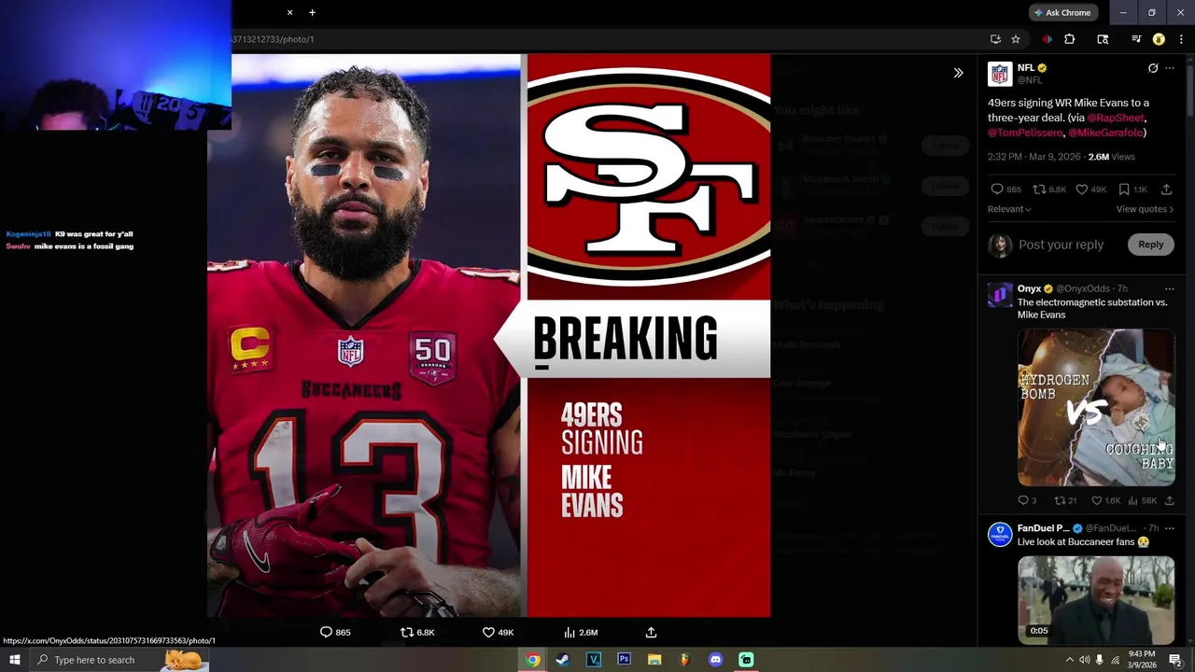Screen dimensions: 1195x672
Task: Open the FanDuel profile avatar
Action: 1000,535
